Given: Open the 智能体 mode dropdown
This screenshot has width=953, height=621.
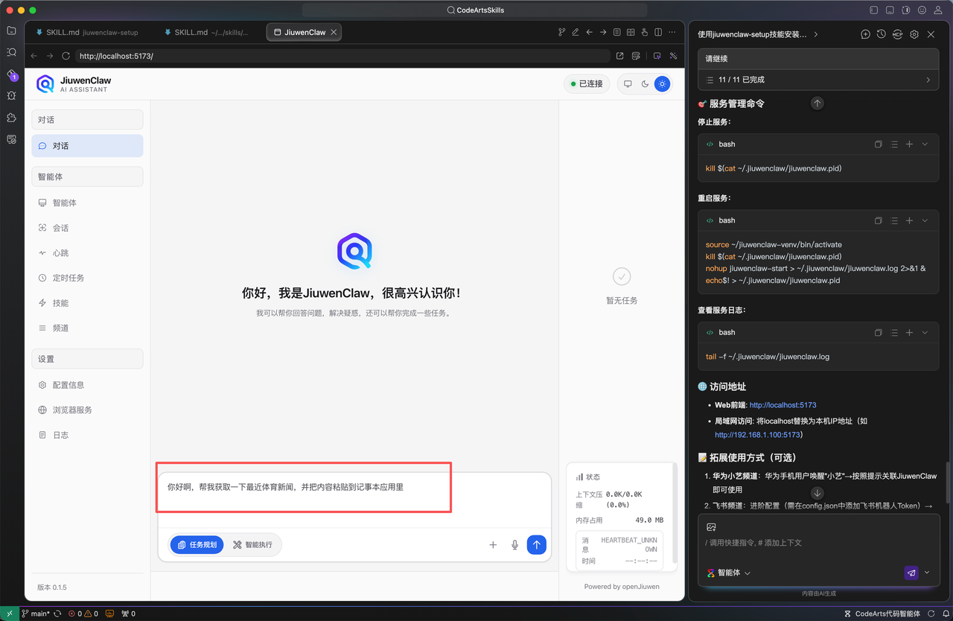Looking at the screenshot, I should [x=730, y=573].
